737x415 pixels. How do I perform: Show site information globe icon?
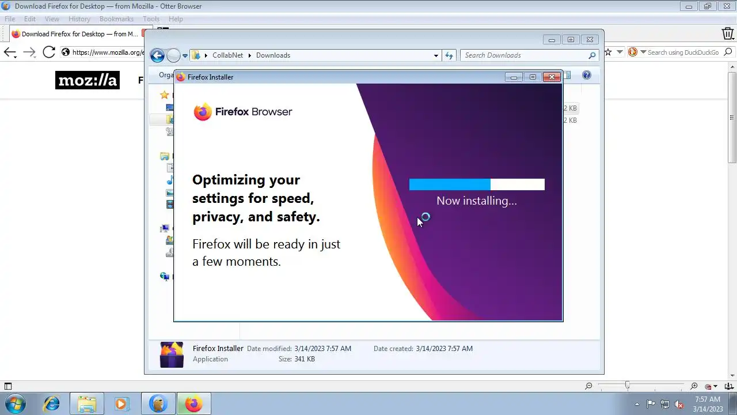point(66,52)
